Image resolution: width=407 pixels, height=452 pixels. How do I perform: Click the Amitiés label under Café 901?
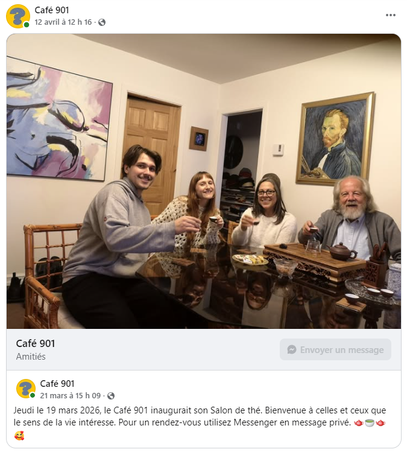(31, 357)
